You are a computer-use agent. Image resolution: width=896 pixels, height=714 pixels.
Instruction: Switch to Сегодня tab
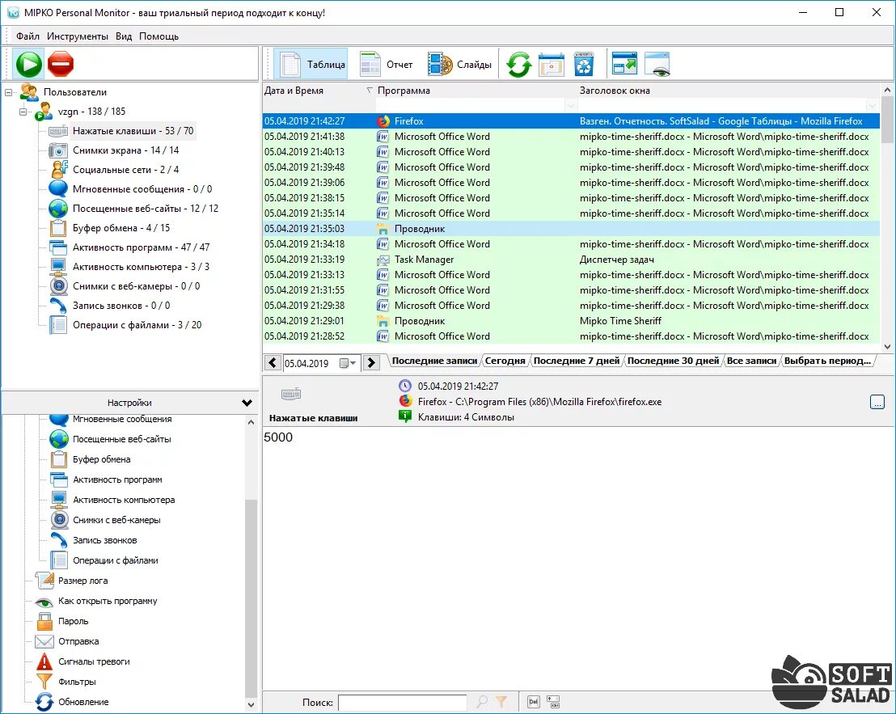coord(505,361)
